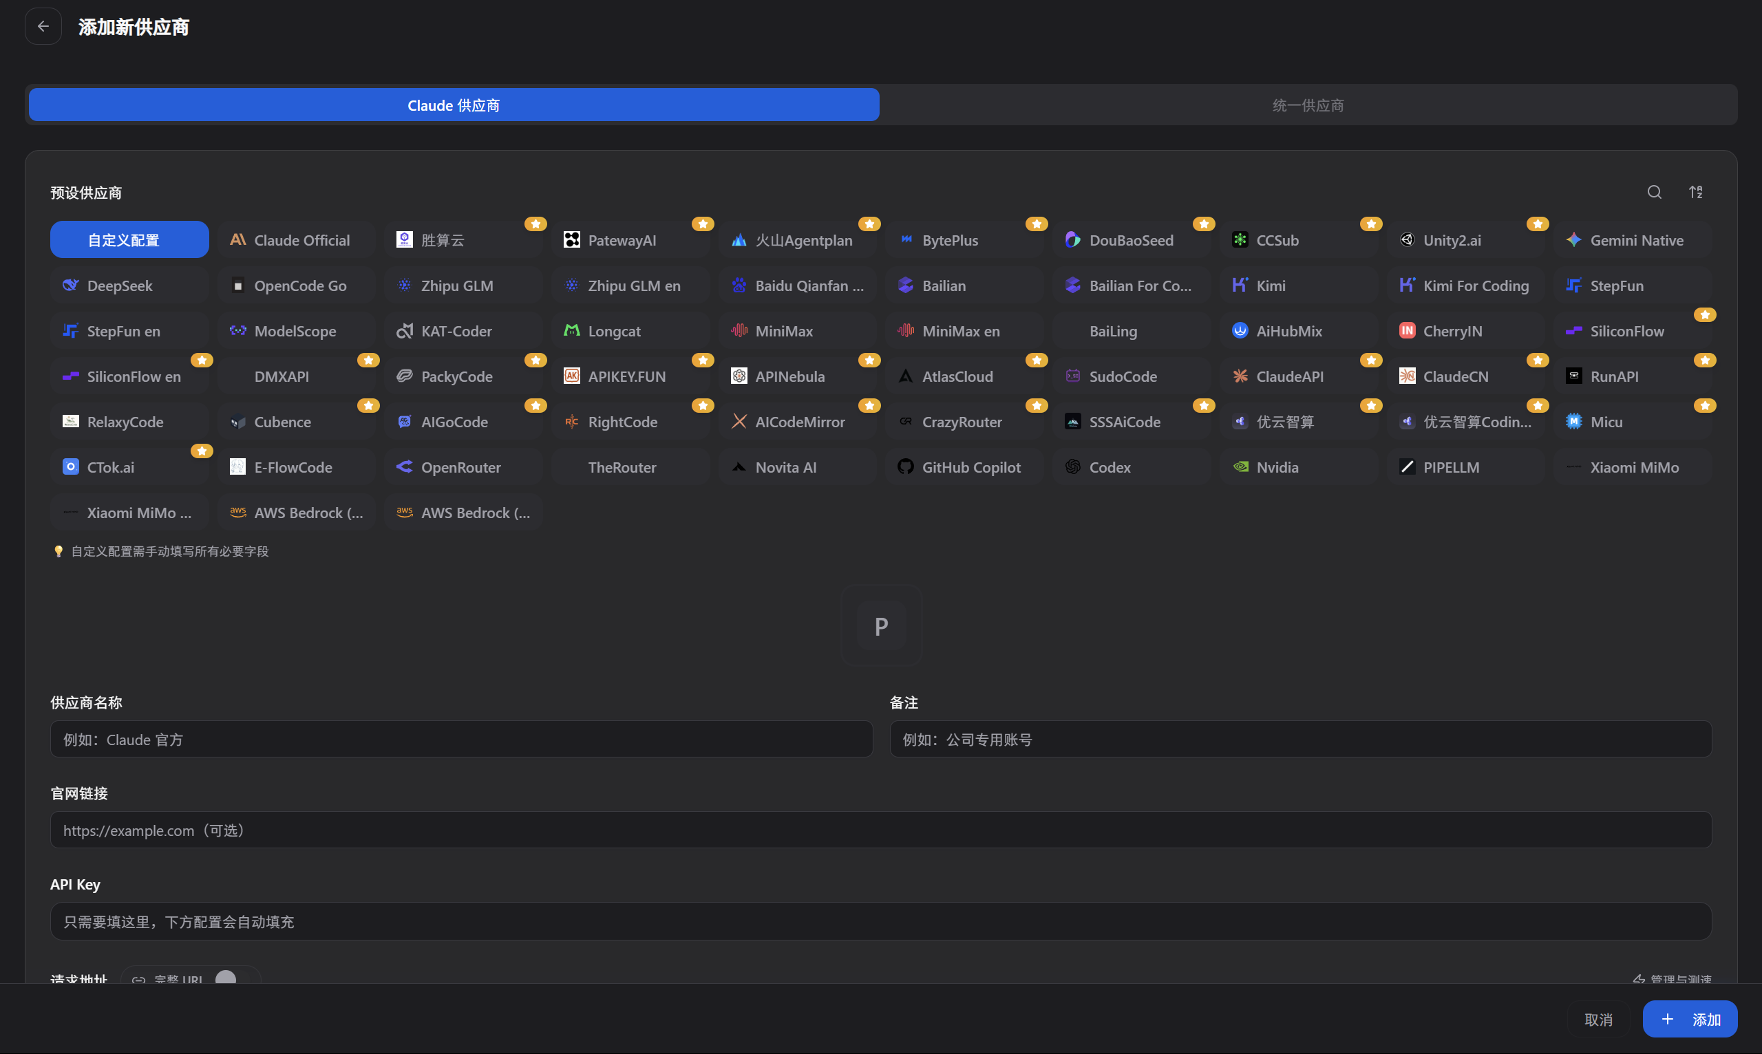Pick the Kimi For Coding preset
Image resolution: width=1762 pixels, height=1054 pixels.
(1466, 286)
